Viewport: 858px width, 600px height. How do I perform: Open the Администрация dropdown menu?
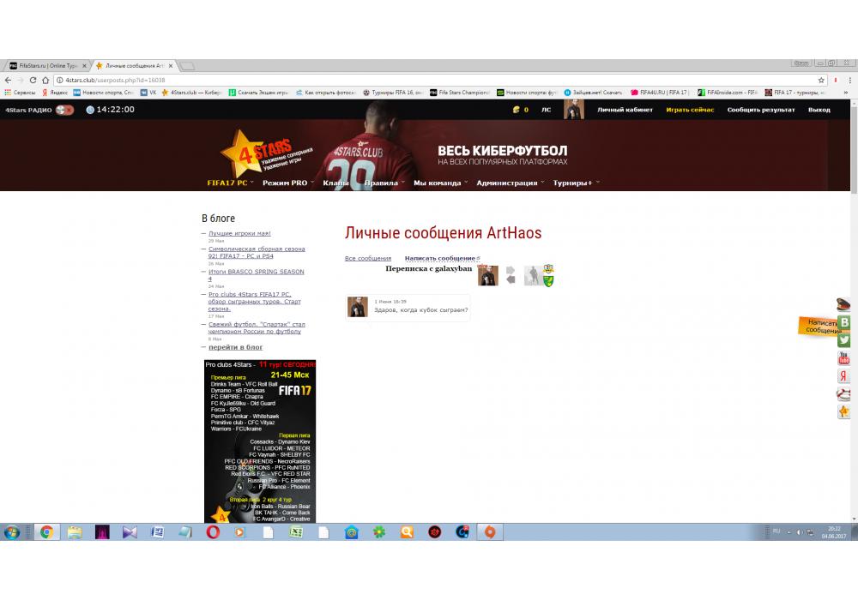coord(510,183)
